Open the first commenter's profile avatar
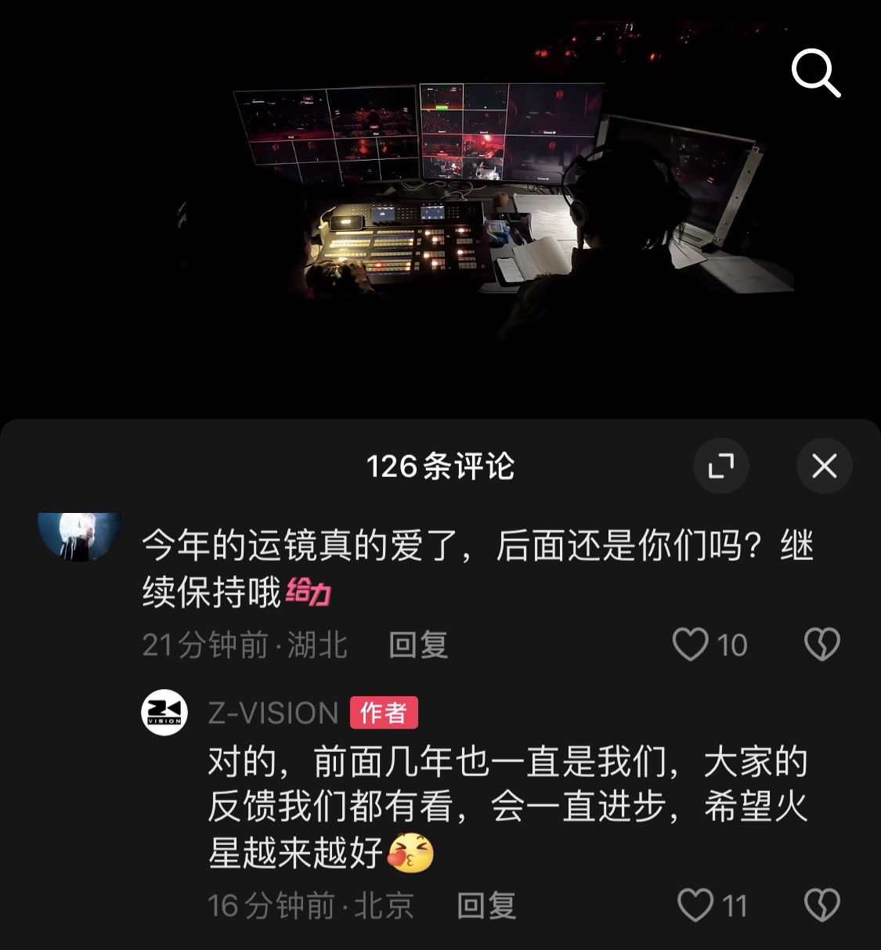 (x=80, y=537)
